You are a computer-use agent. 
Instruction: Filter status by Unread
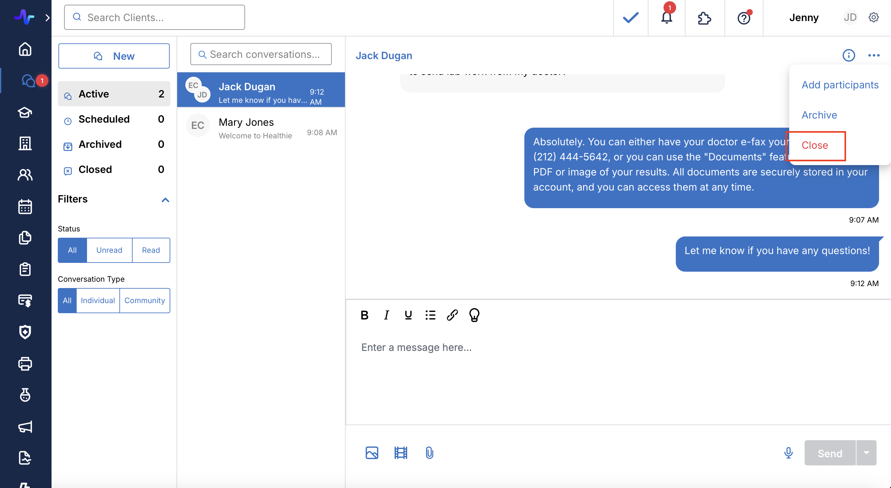tap(109, 250)
